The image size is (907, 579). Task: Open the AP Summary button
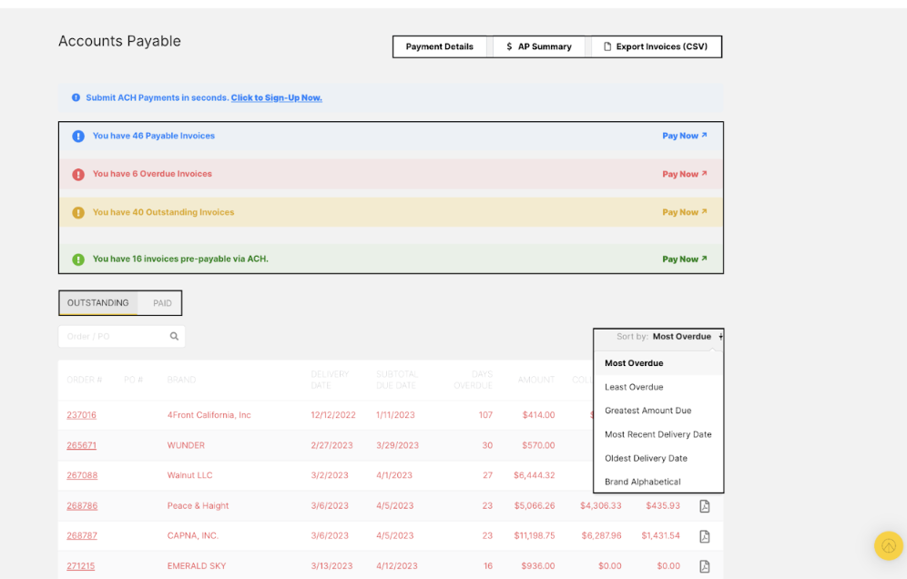(539, 47)
